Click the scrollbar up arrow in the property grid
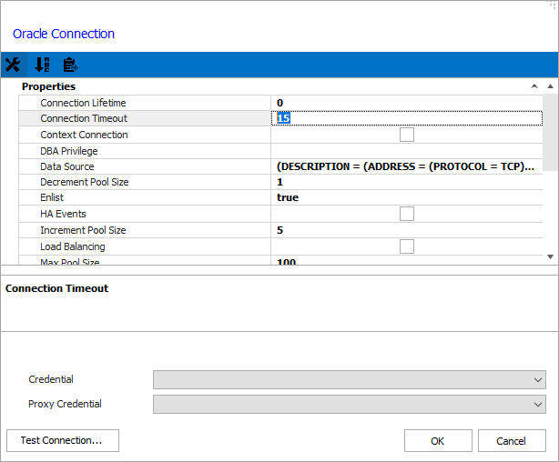 (x=551, y=86)
